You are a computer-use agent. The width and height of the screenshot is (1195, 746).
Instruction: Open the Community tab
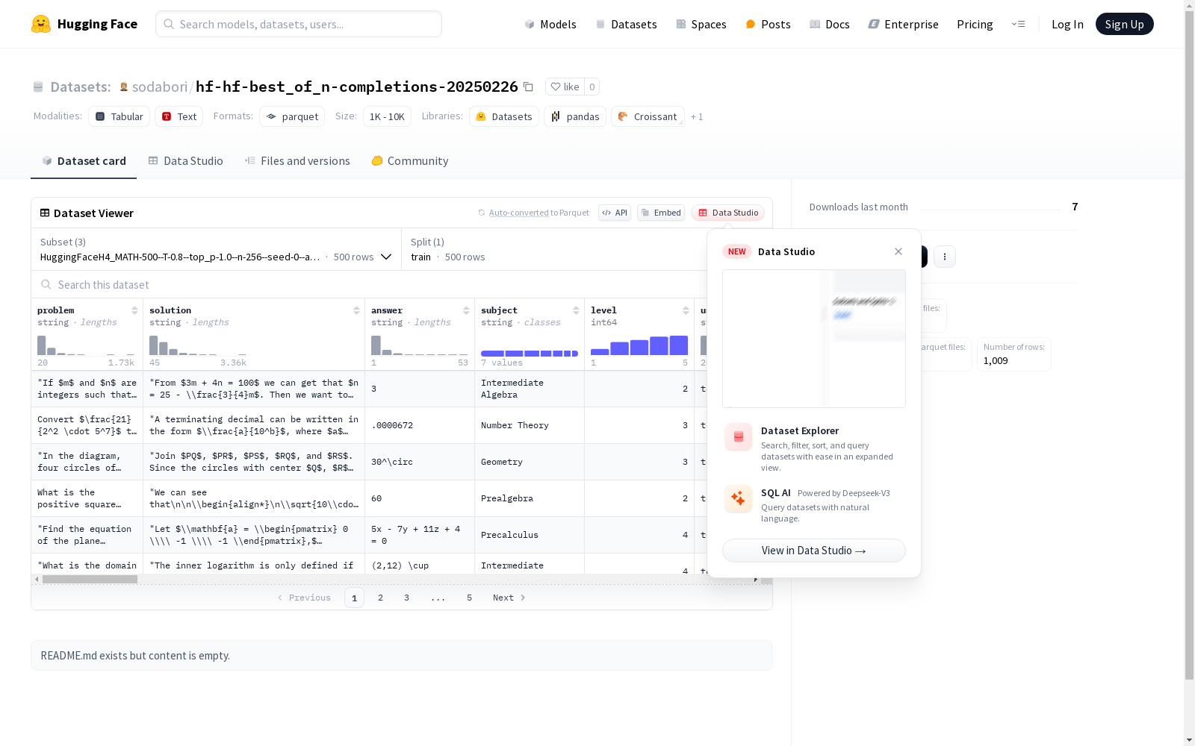click(x=410, y=161)
